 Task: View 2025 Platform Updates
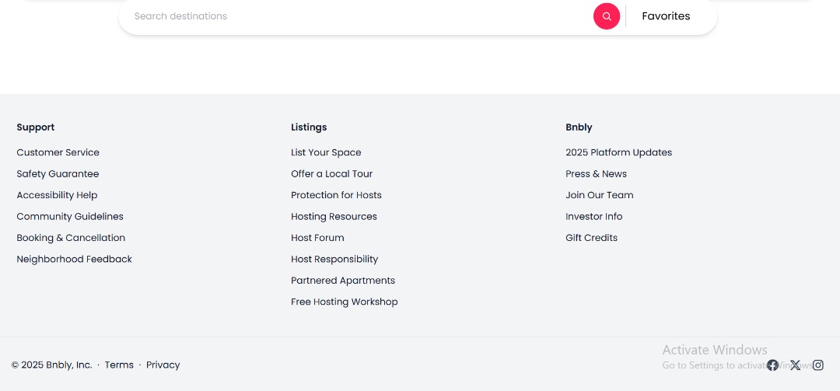pos(618,153)
